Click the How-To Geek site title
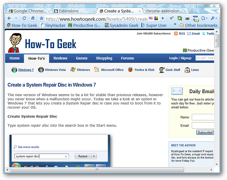Screen dimensions: 227x180 point(50,44)
